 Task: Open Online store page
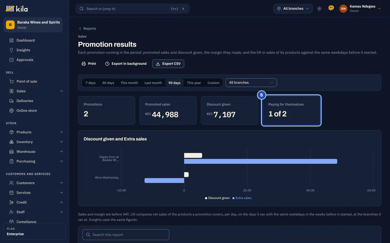click(x=35, y=111)
